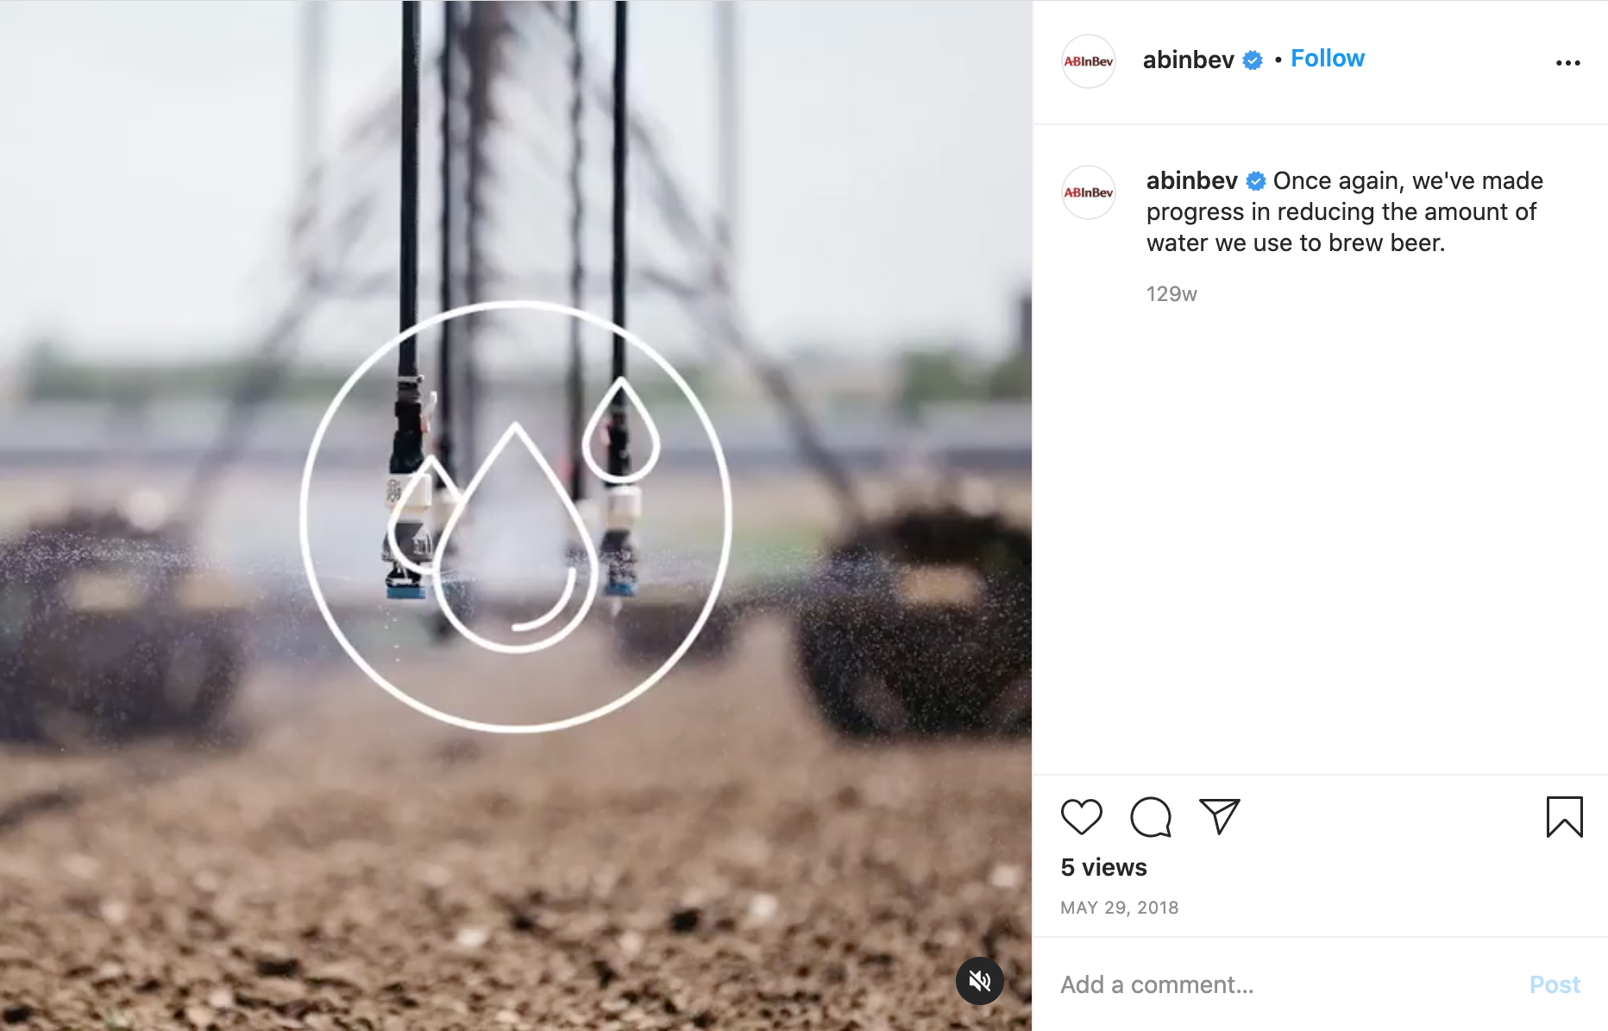The image size is (1608, 1031).
Task: Click the Add a comment field
Action: pyautogui.click(x=1285, y=984)
